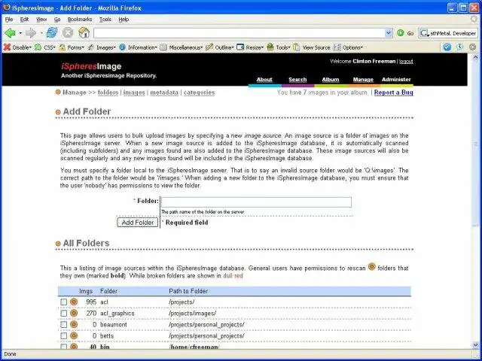Image resolution: width=482 pixels, height=361 pixels.
Task: Expand the Images dropdown in developer toolbar
Action: tap(102, 47)
